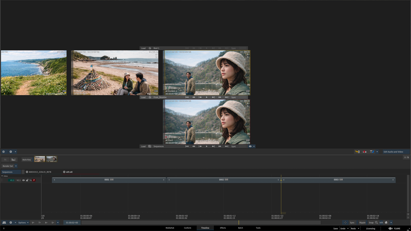The image size is (411, 231).
Task: Click Load on the Reel 1 viewer
Action: point(143,48)
